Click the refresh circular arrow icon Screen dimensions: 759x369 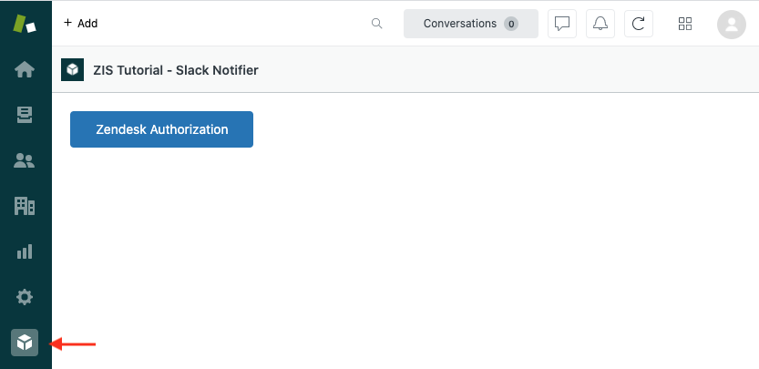click(639, 24)
